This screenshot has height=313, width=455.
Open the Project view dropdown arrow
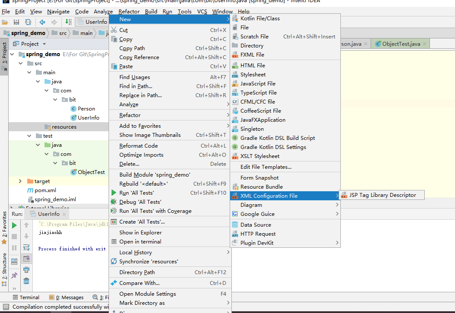[45, 44]
